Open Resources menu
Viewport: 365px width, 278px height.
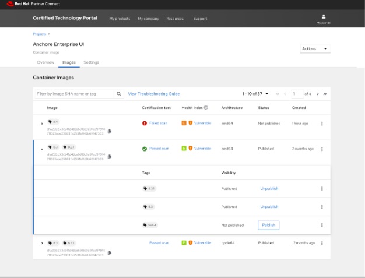pyautogui.click(x=175, y=19)
